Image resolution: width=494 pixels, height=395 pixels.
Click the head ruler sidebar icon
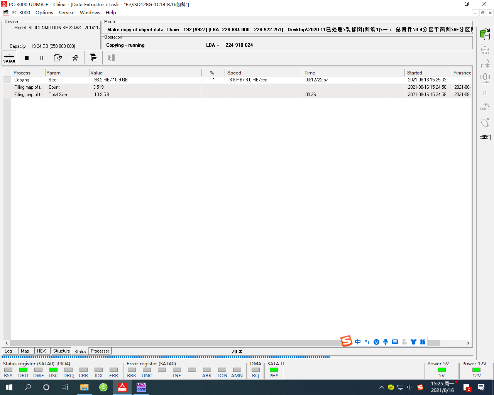[x=485, y=78]
